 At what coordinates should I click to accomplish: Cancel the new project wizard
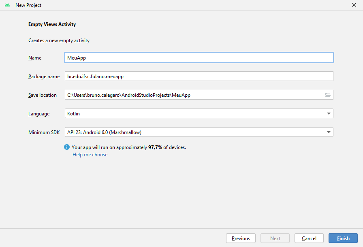[x=309, y=238]
